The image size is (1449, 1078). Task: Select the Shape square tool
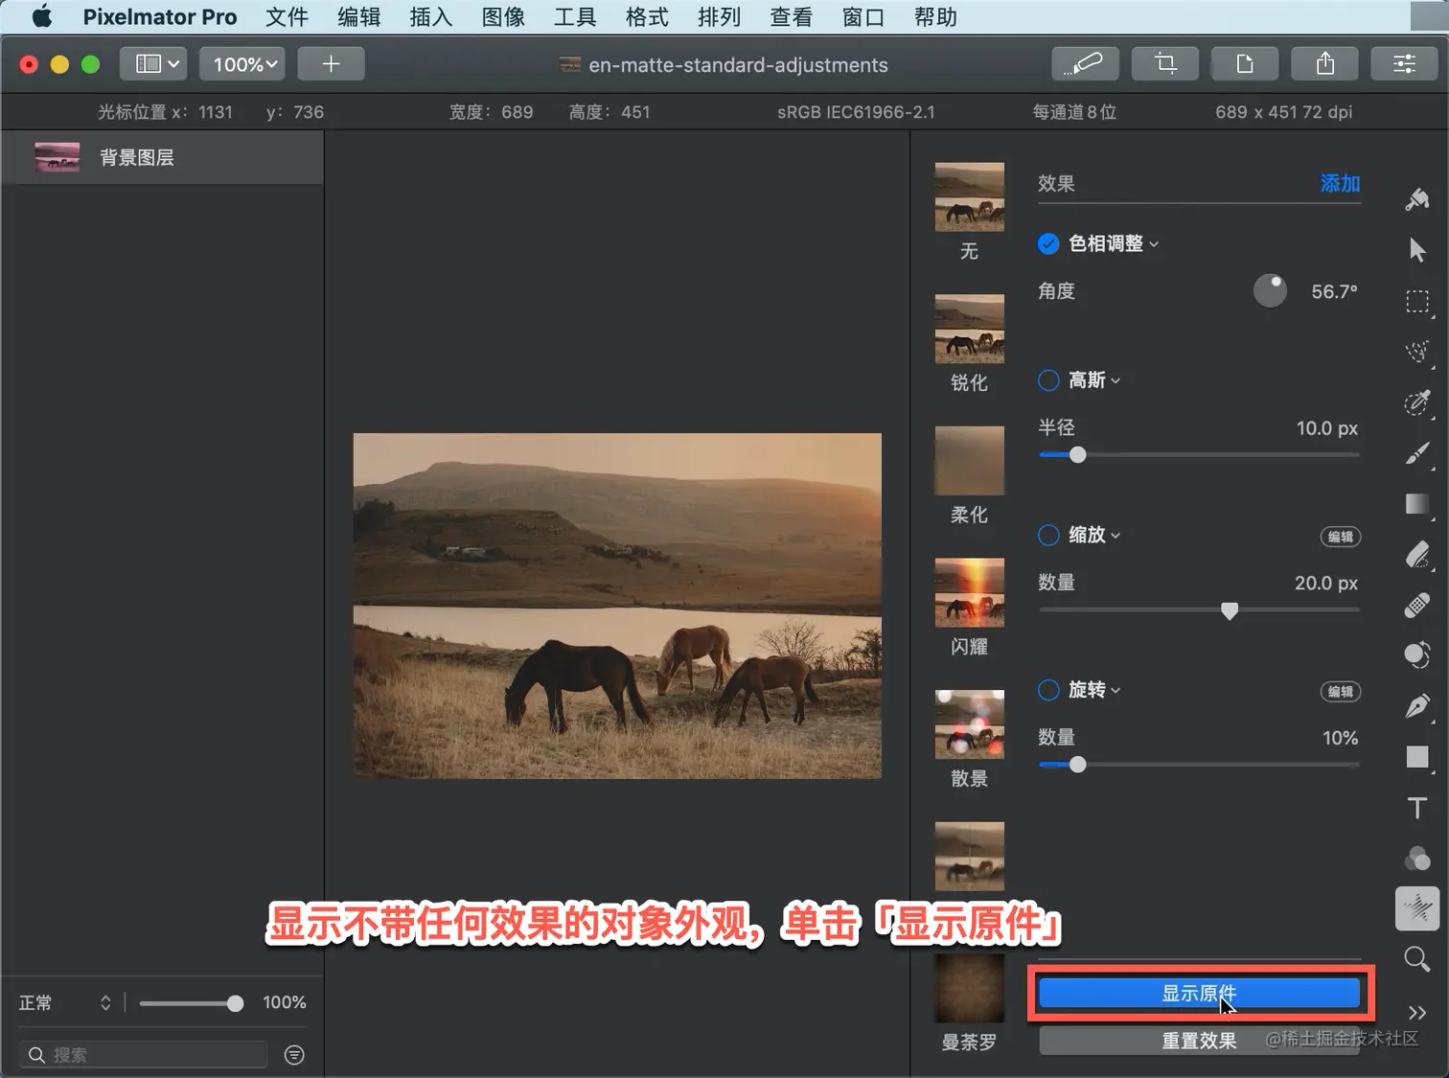[x=1417, y=757]
